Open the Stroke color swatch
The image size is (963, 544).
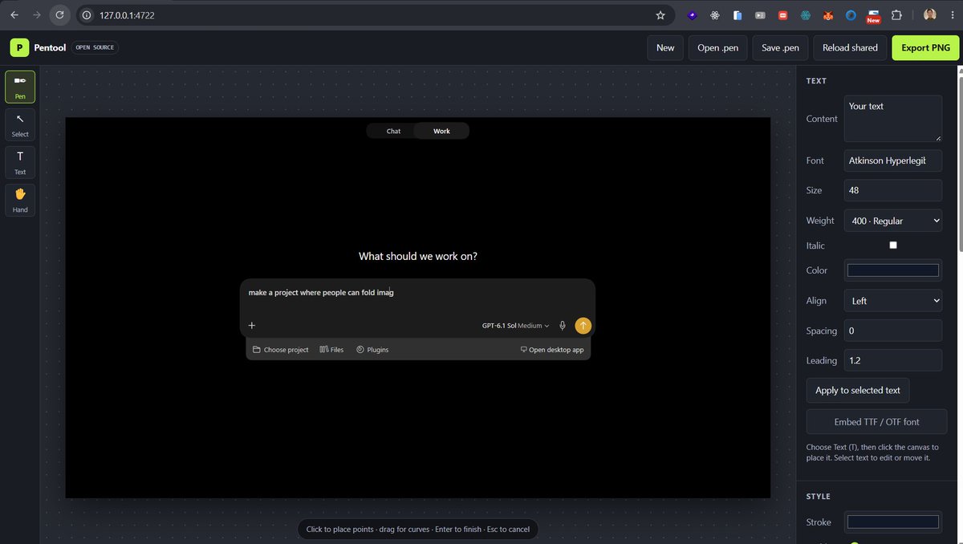pos(893,522)
